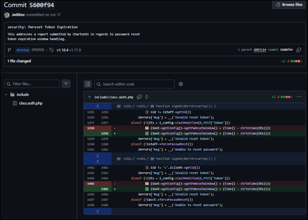Toggle the file tree sidebar panel
The height and width of the screenshot is (220, 308).
(x=88, y=84)
